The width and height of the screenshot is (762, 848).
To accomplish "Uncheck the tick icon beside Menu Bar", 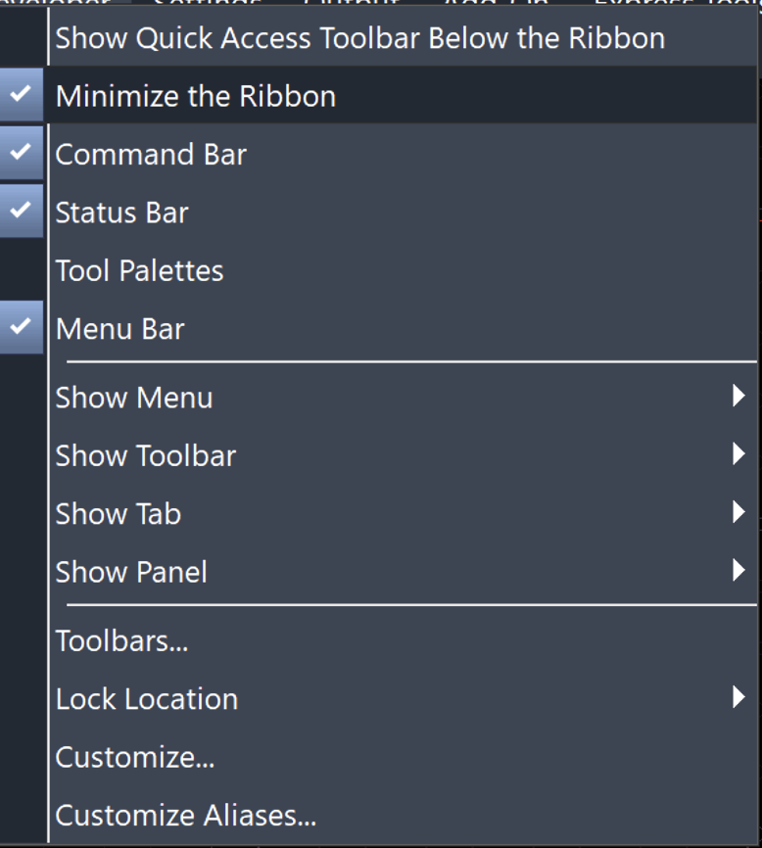I will coord(21,327).
